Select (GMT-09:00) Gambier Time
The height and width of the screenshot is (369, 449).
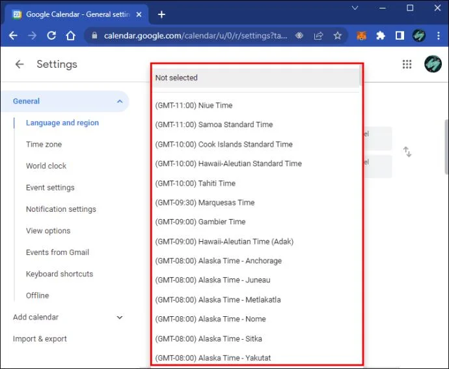coord(256,222)
